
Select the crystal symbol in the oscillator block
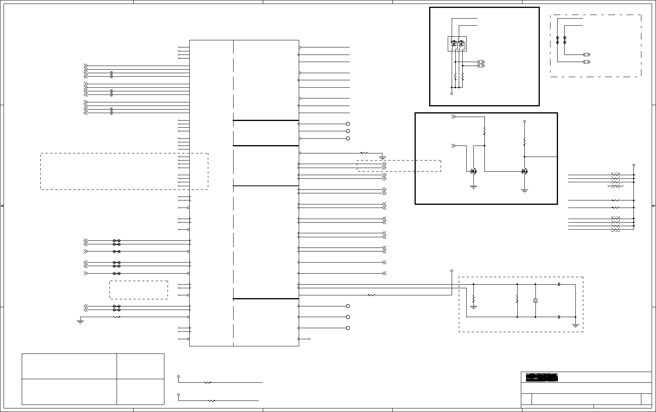click(x=535, y=301)
